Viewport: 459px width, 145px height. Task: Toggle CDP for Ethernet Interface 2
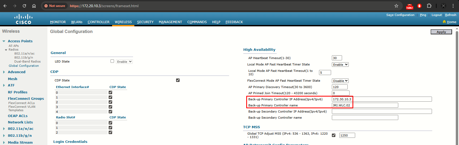pos(110,102)
